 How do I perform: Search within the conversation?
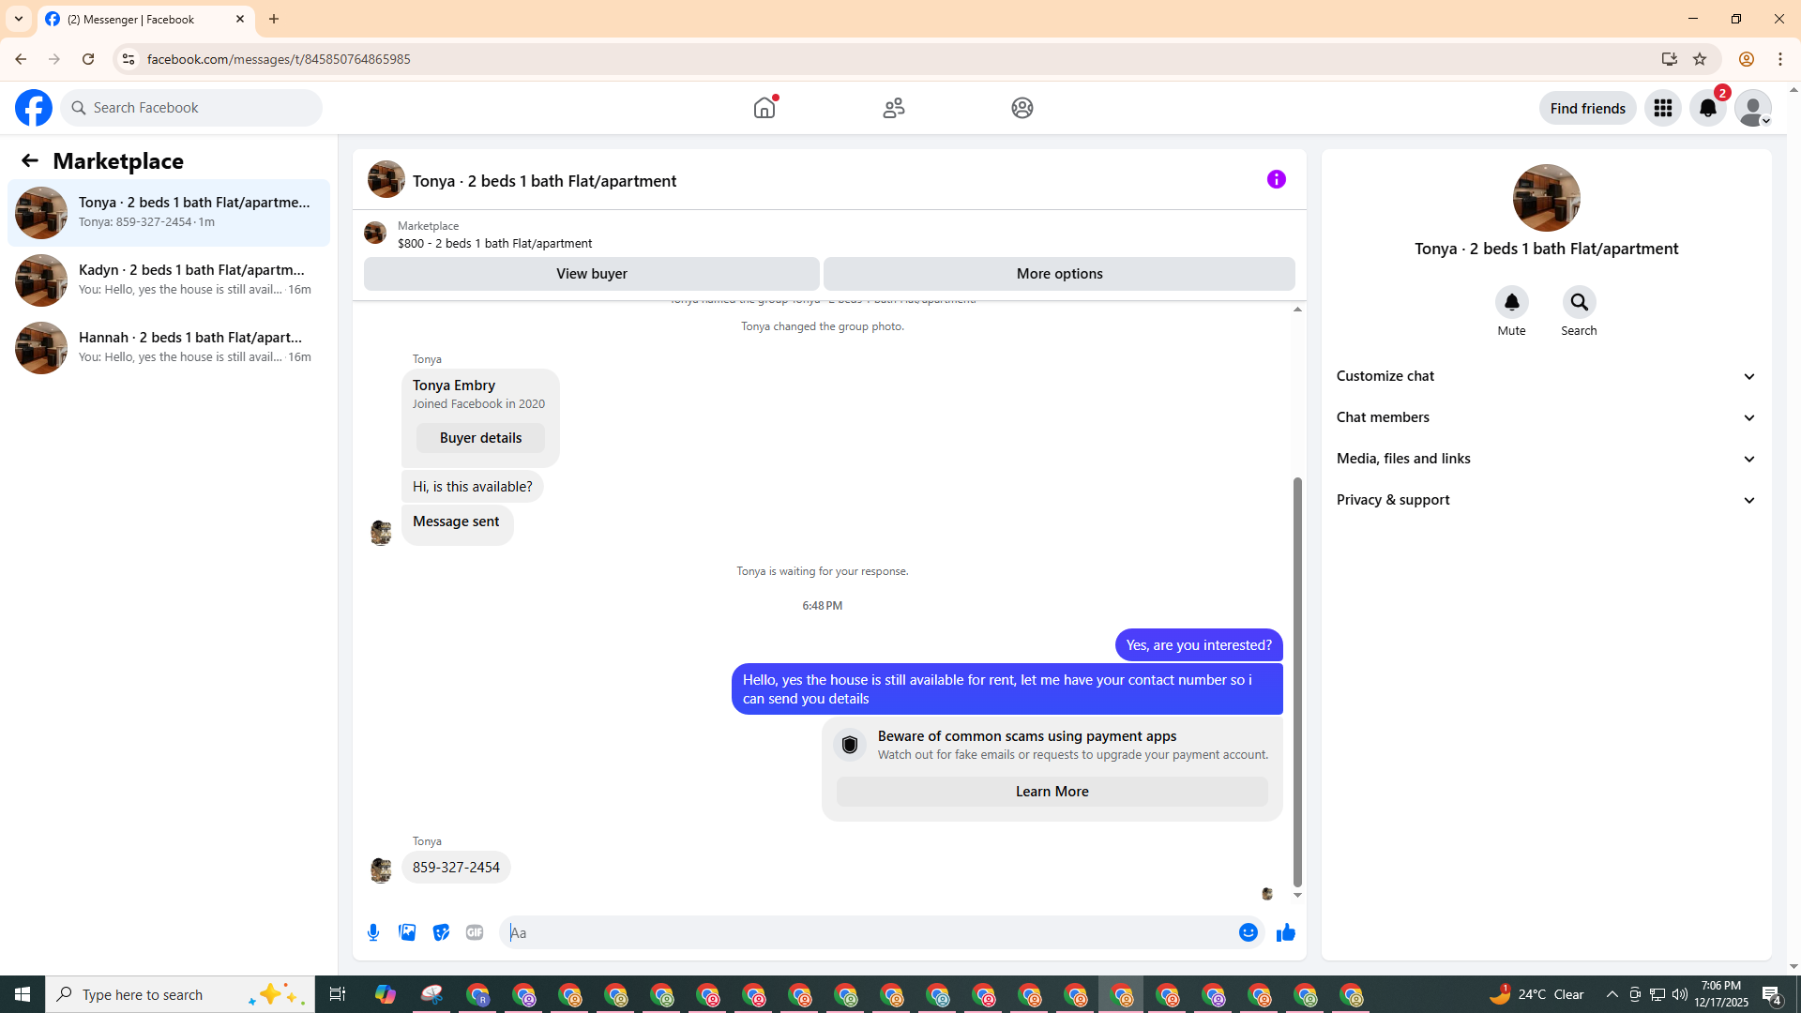[x=1579, y=303]
